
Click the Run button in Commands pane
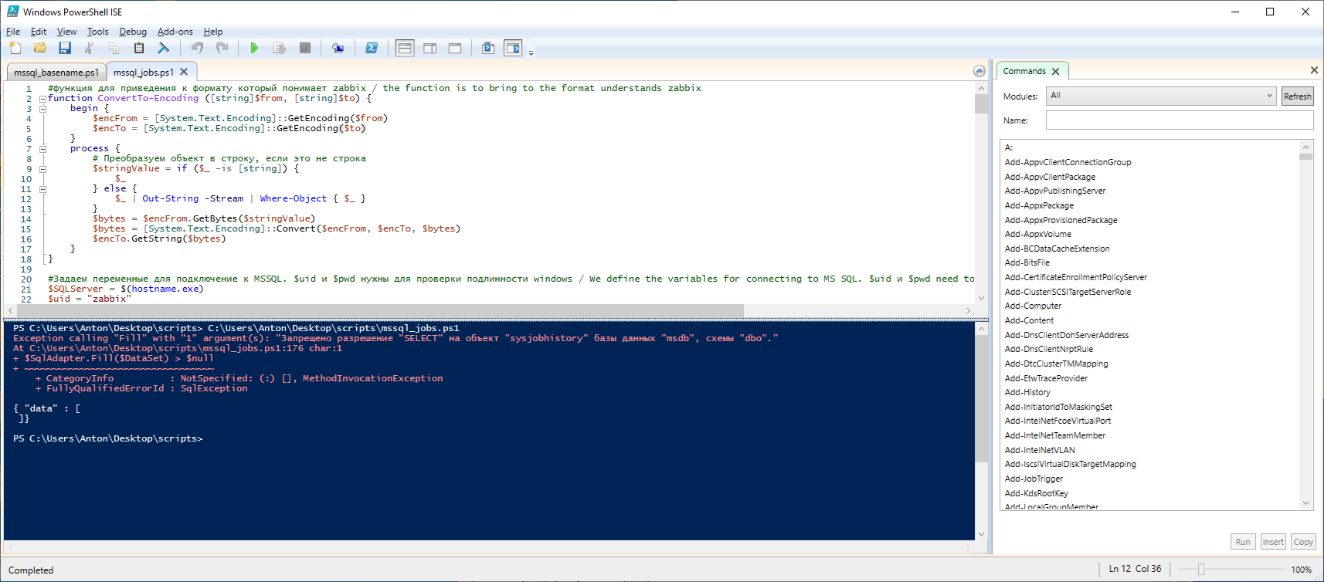coord(1242,542)
